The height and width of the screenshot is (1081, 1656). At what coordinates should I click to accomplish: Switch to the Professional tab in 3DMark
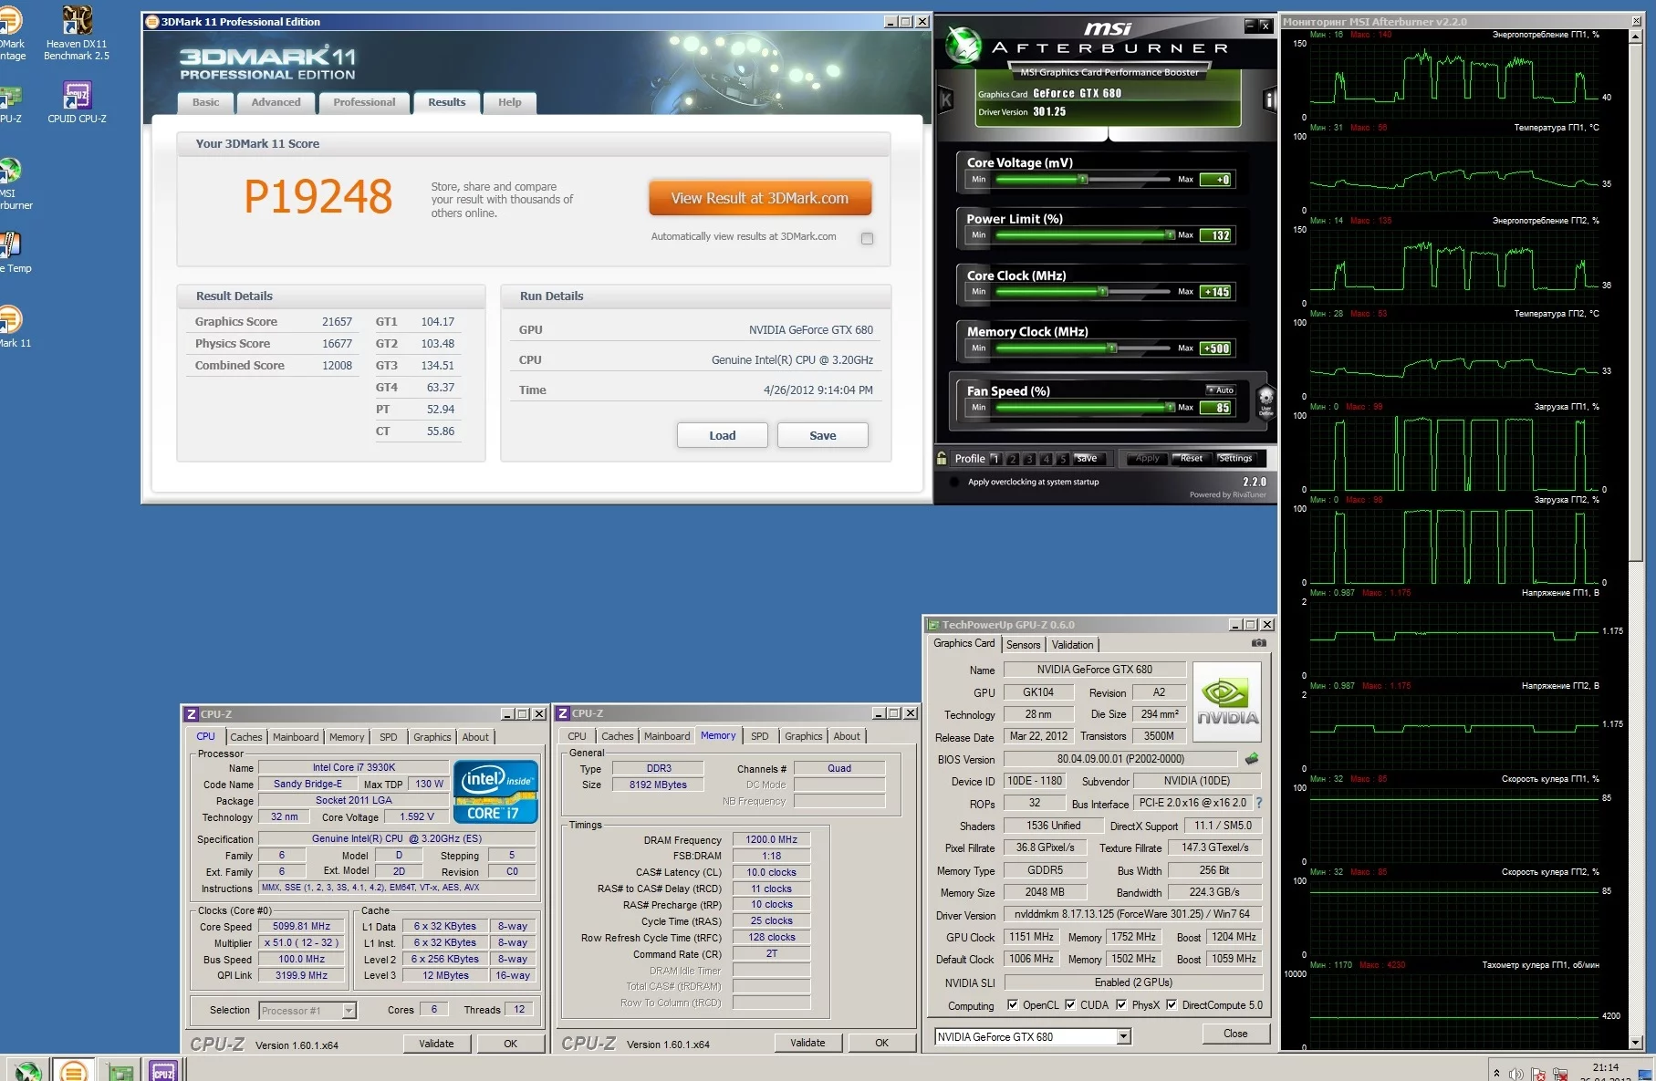click(x=364, y=103)
